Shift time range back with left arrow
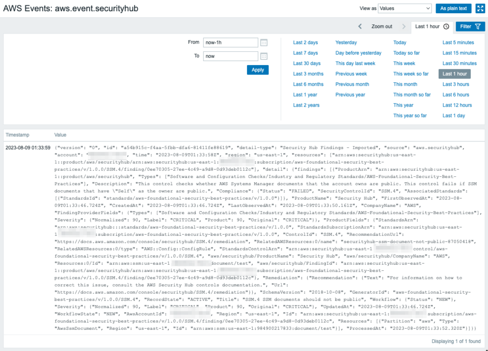488x351 pixels. coord(359,26)
